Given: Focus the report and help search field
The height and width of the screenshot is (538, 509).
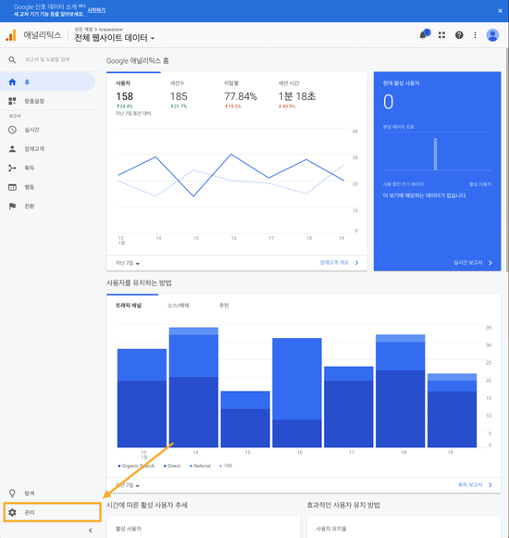Looking at the screenshot, I should click(x=47, y=59).
